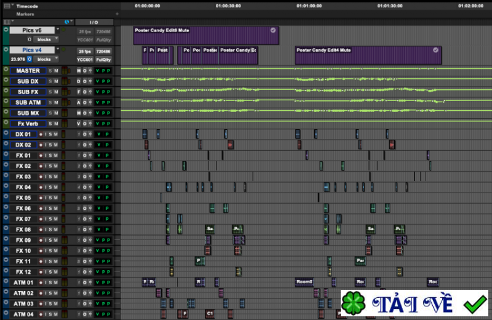
Task: Click the Solo icon on FX 08
Action: coord(50,230)
